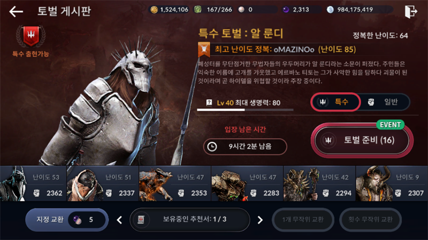Open the 보유중인 추천서 1/3 selector
The height and width of the screenshot is (240, 428).
[x=190, y=220]
